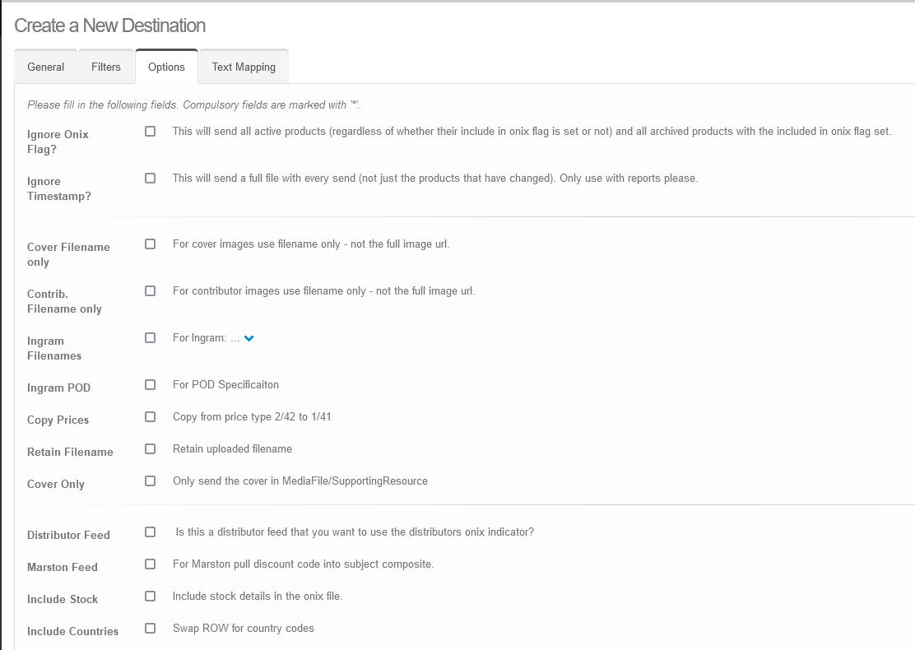Screen dimensions: 915x650
Task: Enable the Include Stock checkbox
Action: (150, 596)
